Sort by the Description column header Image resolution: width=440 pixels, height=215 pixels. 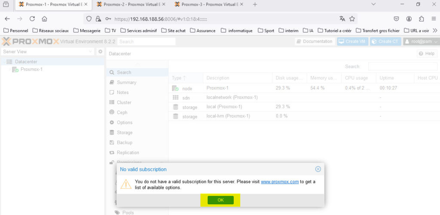click(237, 78)
